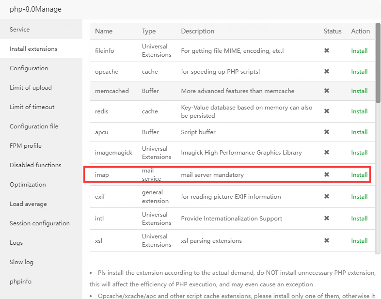Click the exif status X icon
This screenshot has width=381, height=299.
[327, 196]
